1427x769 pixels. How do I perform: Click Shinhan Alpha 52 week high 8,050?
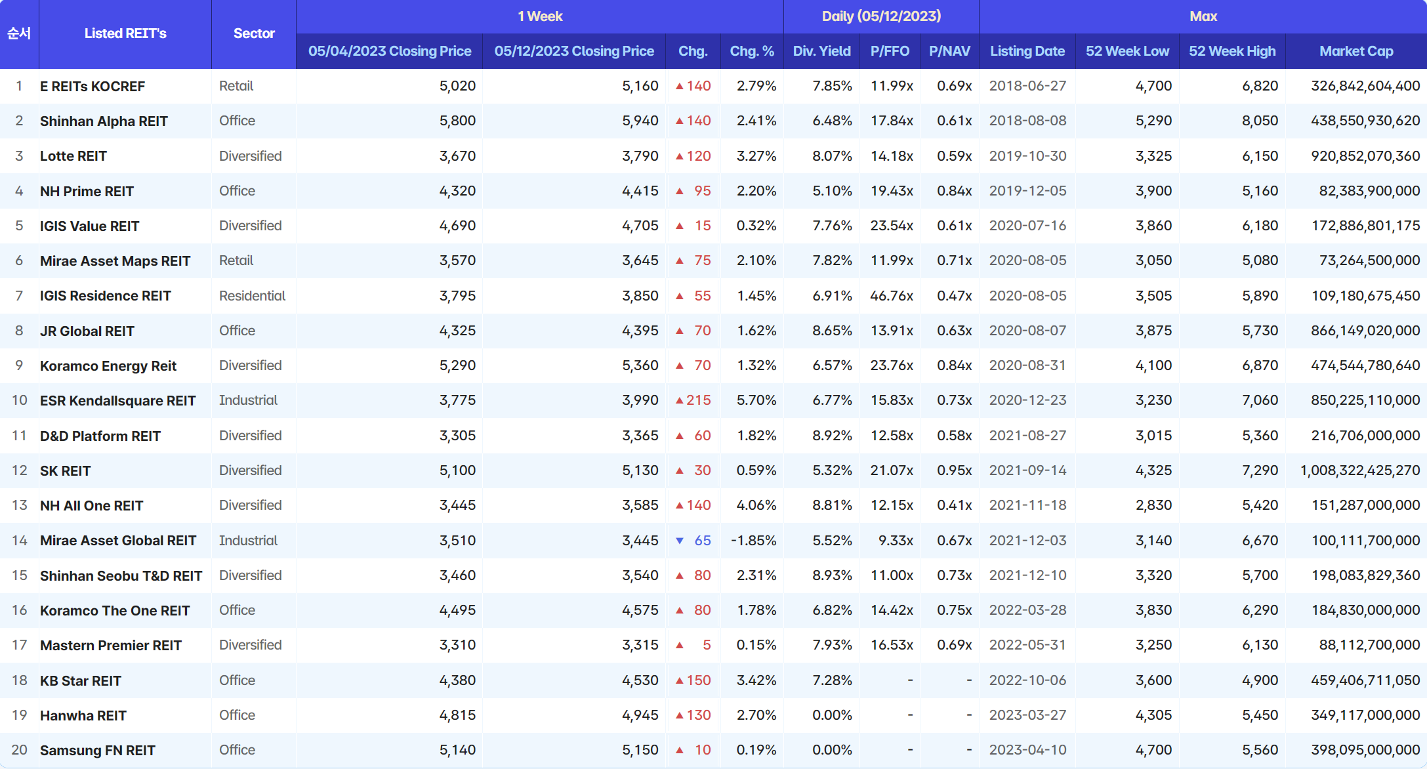(1260, 121)
